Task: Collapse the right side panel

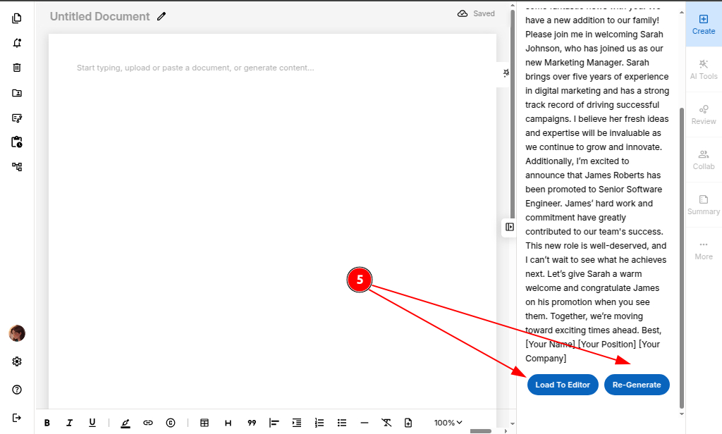Action: coord(510,227)
